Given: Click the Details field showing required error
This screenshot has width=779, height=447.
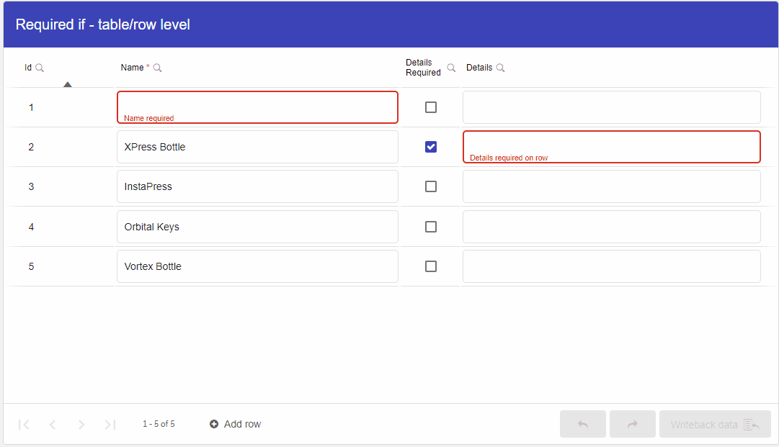Looking at the screenshot, I should click(612, 147).
